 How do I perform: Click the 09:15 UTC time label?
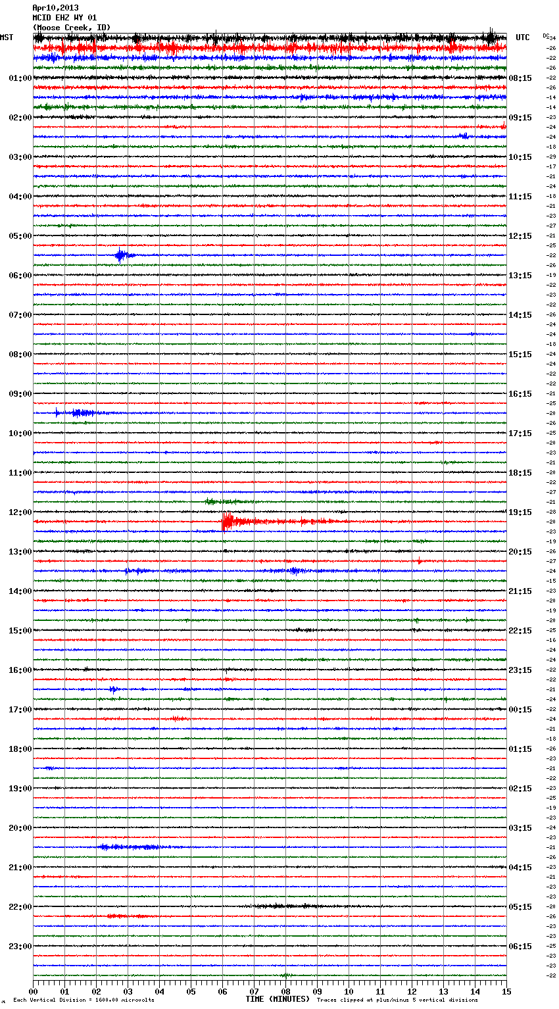click(520, 118)
